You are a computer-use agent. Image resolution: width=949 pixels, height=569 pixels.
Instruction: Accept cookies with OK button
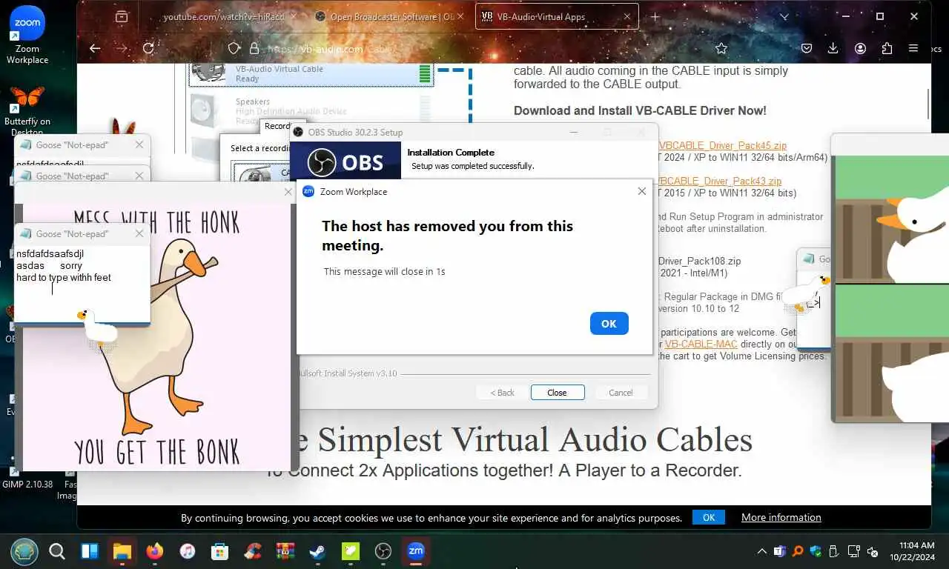tap(709, 517)
